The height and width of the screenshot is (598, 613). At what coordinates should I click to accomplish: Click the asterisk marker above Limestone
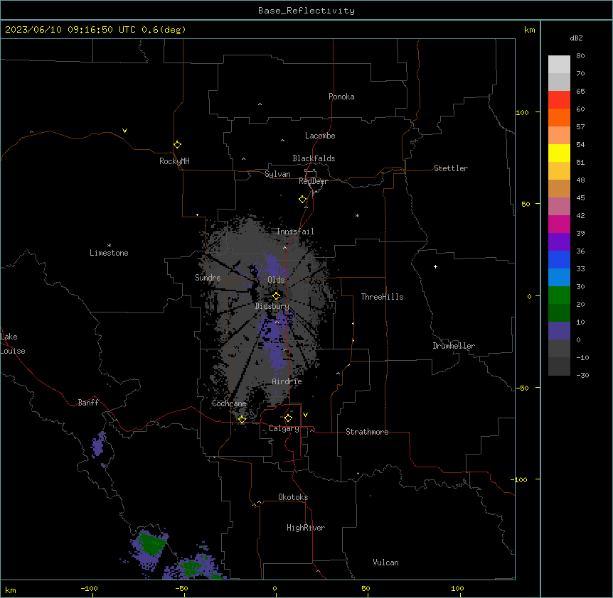(x=109, y=246)
